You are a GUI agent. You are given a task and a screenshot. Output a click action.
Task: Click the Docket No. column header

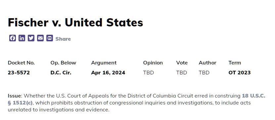tap(21, 63)
